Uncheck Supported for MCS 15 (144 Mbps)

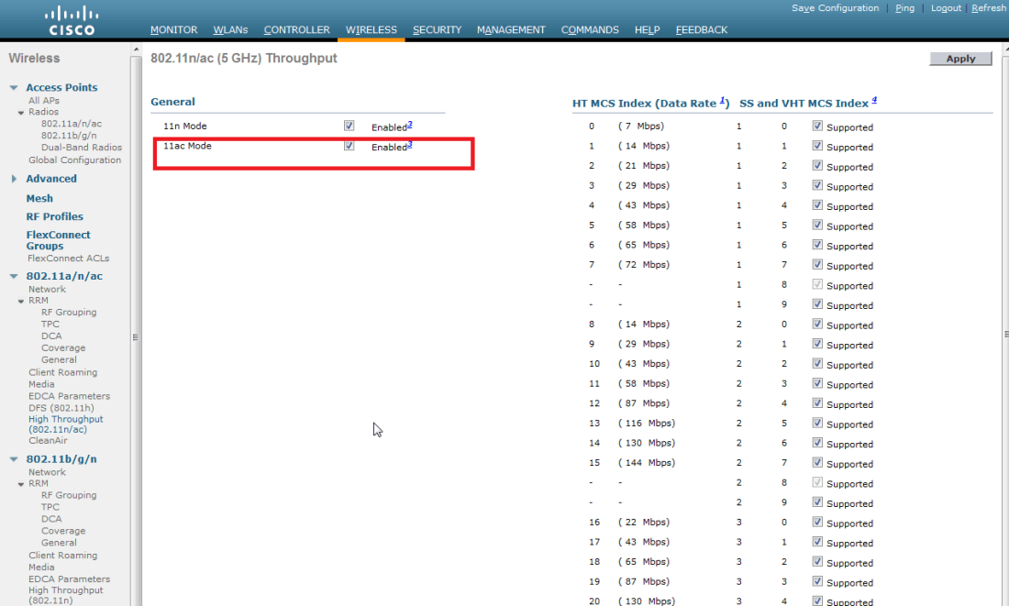[817, 463]
